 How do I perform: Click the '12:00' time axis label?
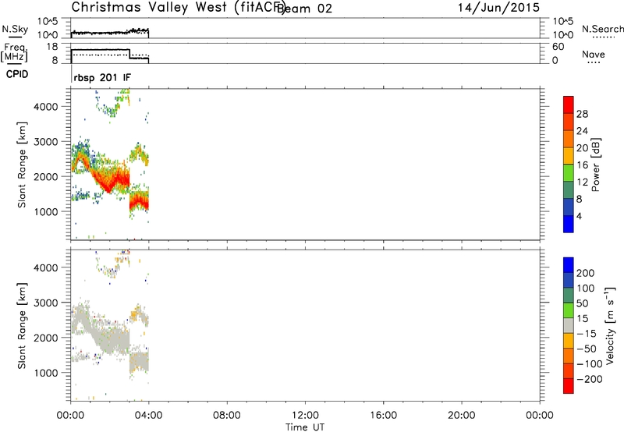pyautogui.click(x=305, y=416)
